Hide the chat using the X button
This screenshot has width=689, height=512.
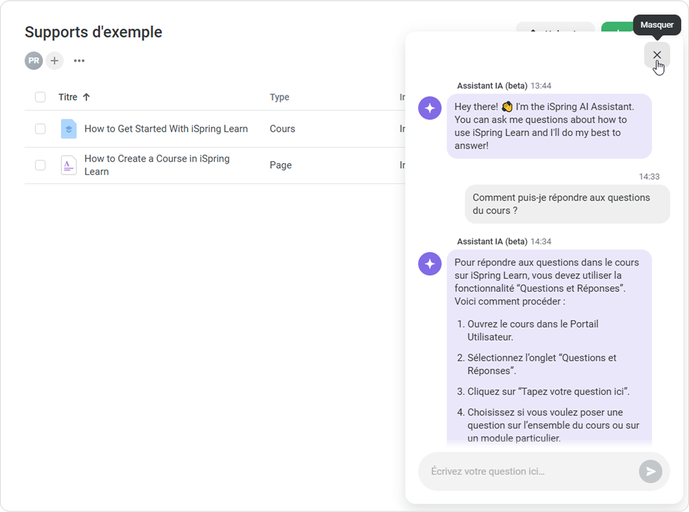click(x=657, y=55)
